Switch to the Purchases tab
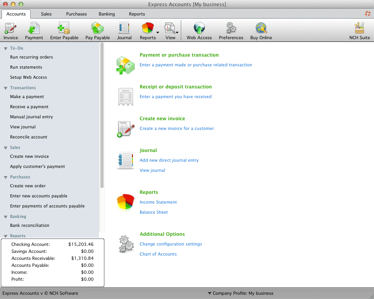Screen dimensions: 374x299 coord(76,14)
